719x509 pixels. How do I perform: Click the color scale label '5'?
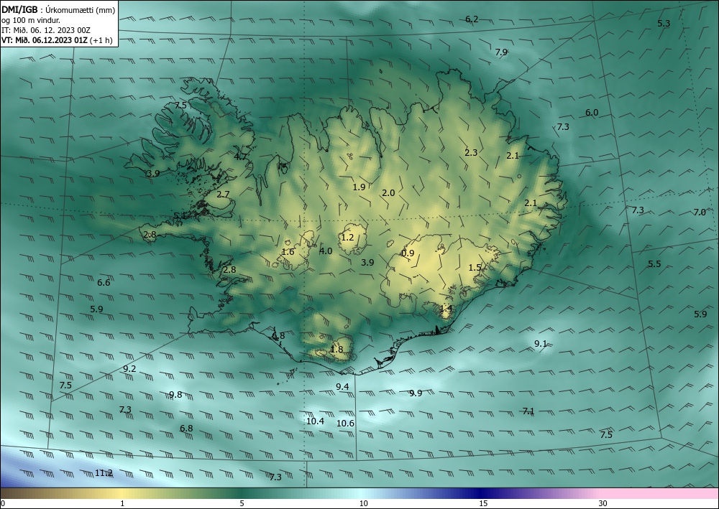[x=242, y=503]
